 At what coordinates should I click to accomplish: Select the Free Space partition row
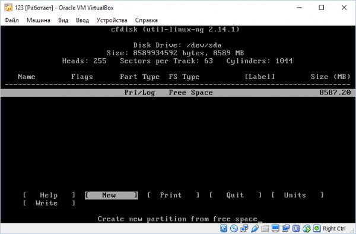(178, 93)
